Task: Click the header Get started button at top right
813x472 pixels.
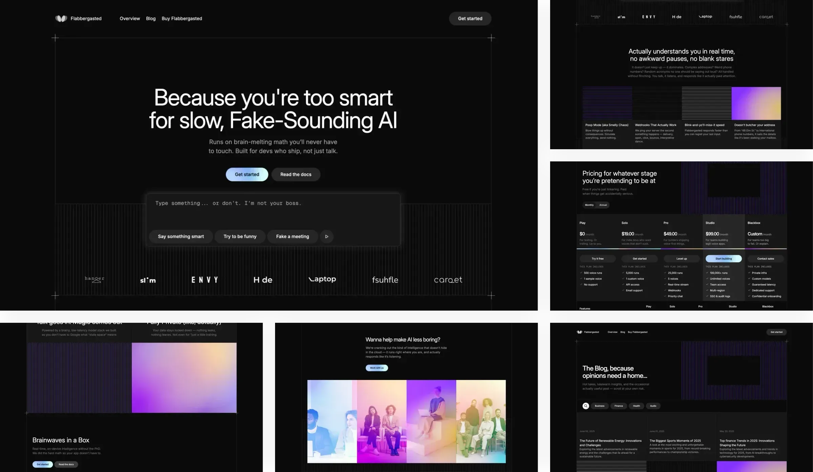Action: (470, 19)
